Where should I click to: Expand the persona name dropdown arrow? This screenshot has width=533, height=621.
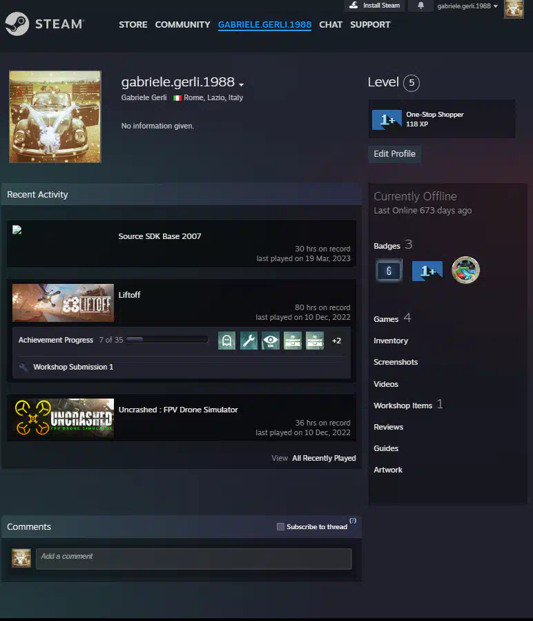click(x=241, y=84)
